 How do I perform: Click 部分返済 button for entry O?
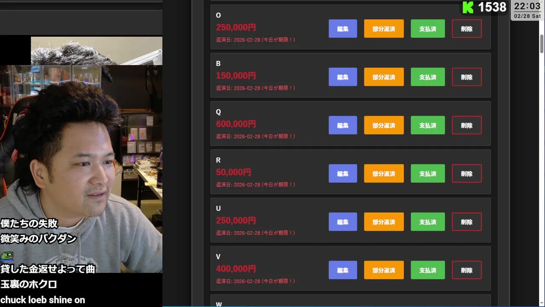(384, 29)
